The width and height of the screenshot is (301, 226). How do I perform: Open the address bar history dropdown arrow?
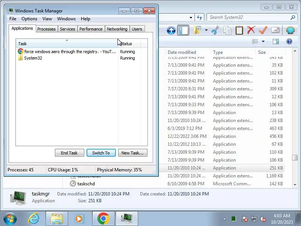coord(191,17)
